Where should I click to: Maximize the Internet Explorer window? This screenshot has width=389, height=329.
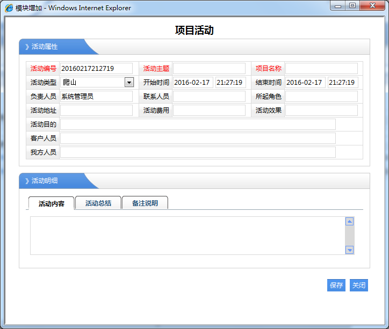[352, 6]
